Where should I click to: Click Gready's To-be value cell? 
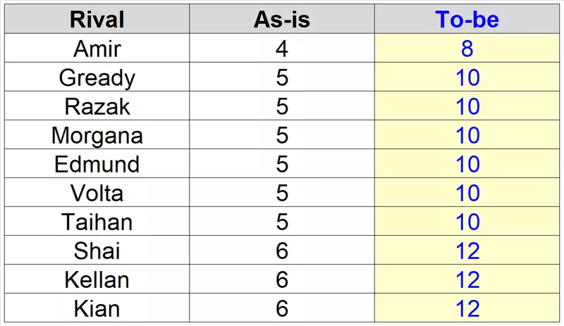[467, 77]
